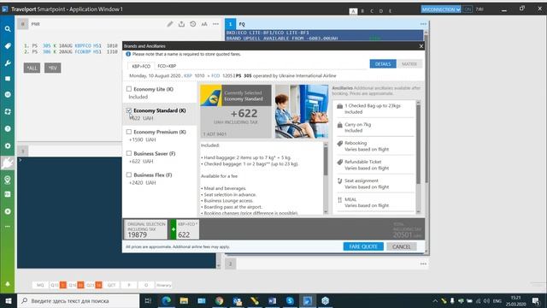
Task: Click the Windows search input field
Action: 79,300
